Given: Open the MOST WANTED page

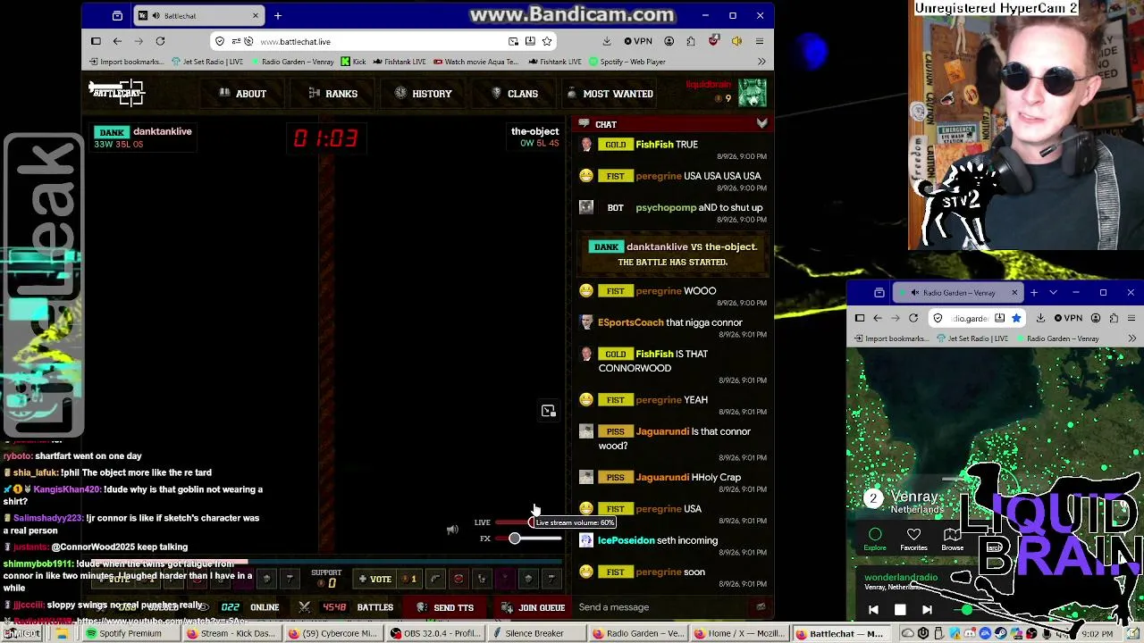Looking at the screenshot, I should [610, 94].
